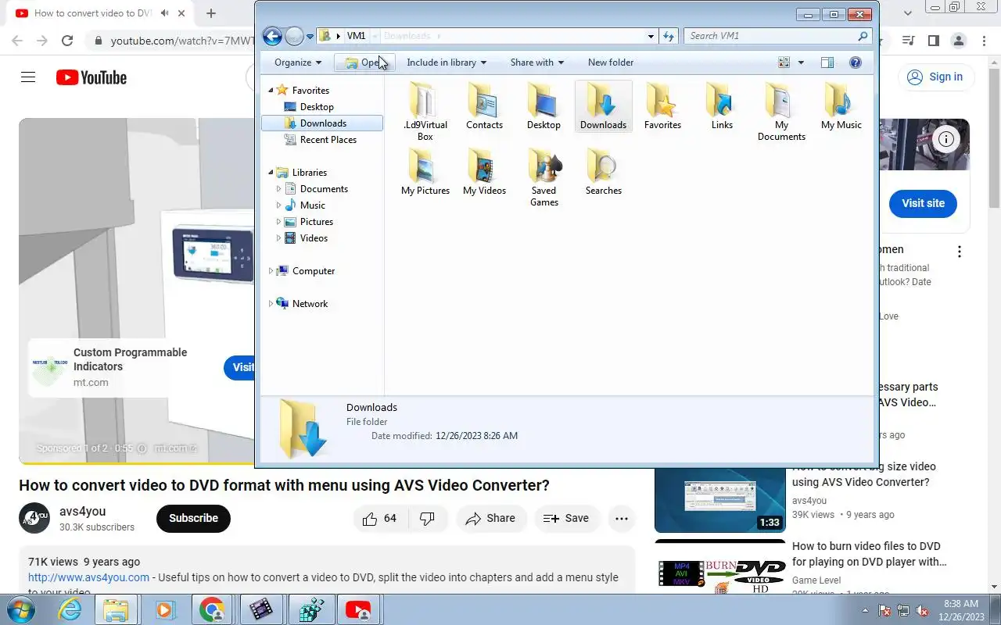Open the Windows Start menu
Screen dimensions: 1001x625
coord(21,609)
